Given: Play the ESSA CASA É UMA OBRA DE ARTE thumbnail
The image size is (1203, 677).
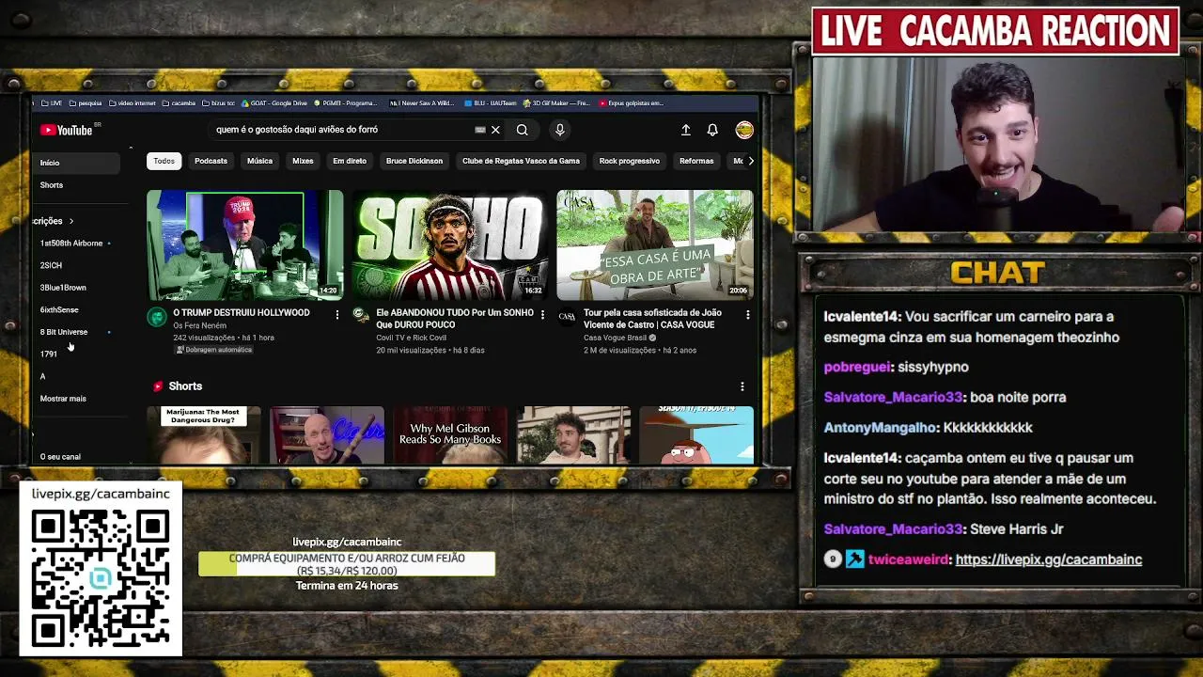Looking at the screenshot, I should [x=655, y=245].
